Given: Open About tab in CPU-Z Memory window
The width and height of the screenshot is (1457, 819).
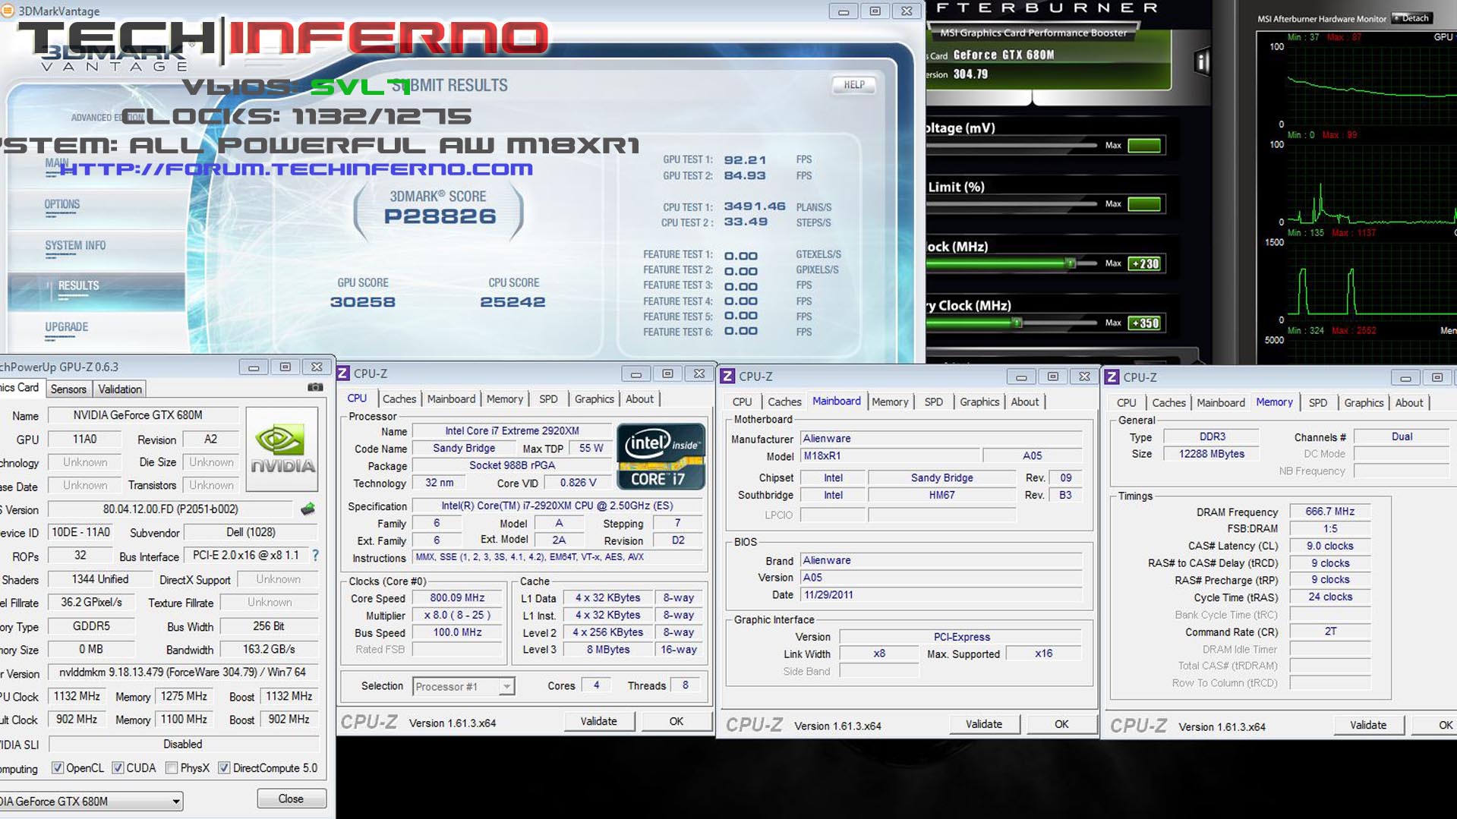Looking at the screenshot, I should point(1409,402).
